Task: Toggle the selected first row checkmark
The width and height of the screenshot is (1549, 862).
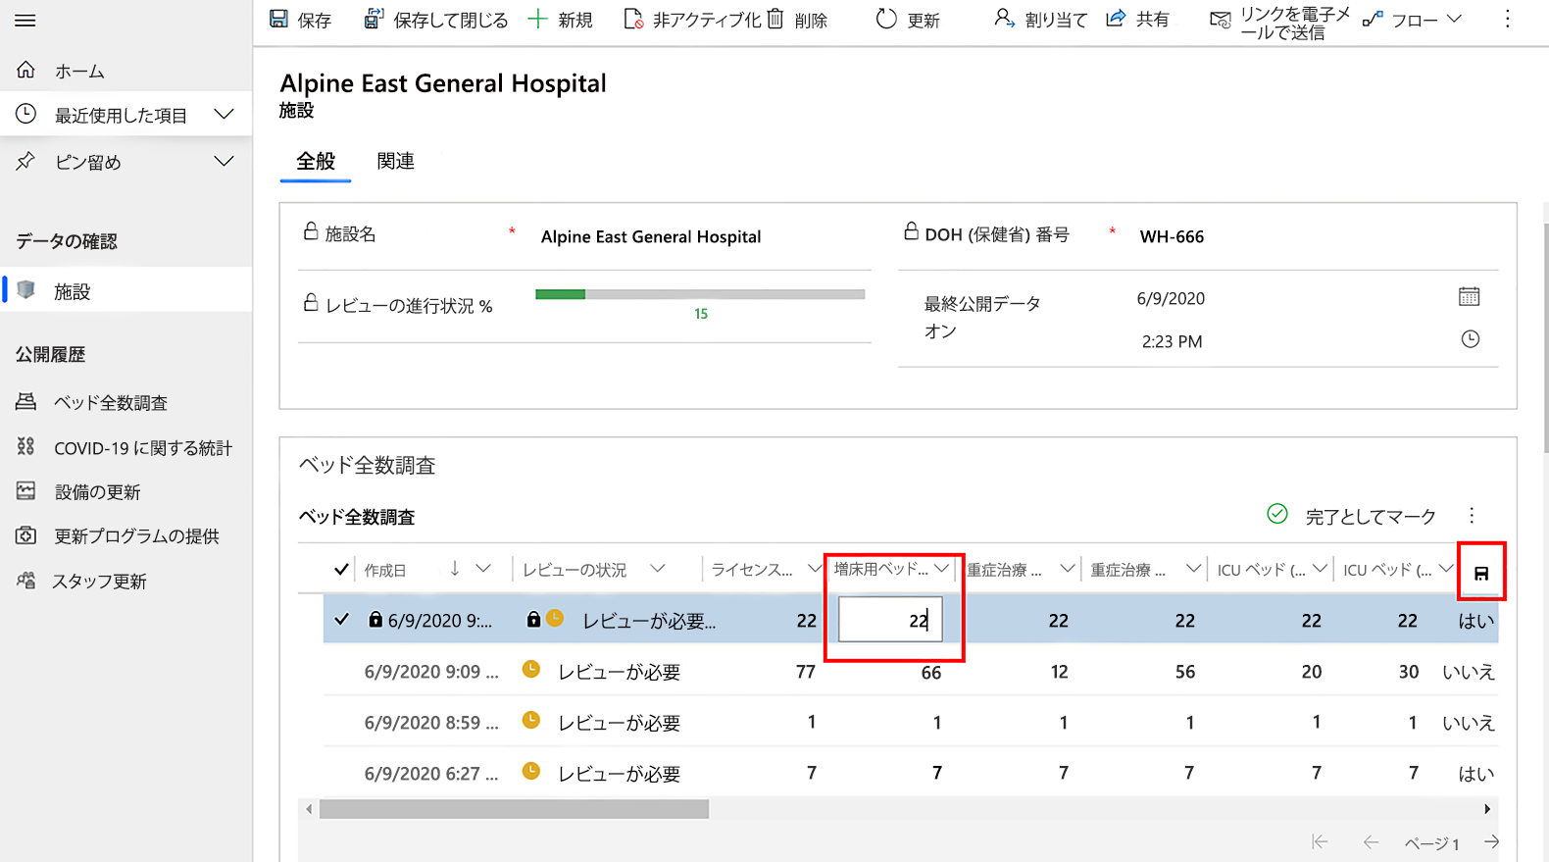Action: 341,620
